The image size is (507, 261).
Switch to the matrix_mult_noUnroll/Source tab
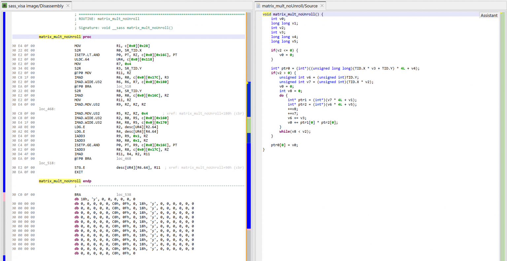pyautogui.click(x=290, y=6)
